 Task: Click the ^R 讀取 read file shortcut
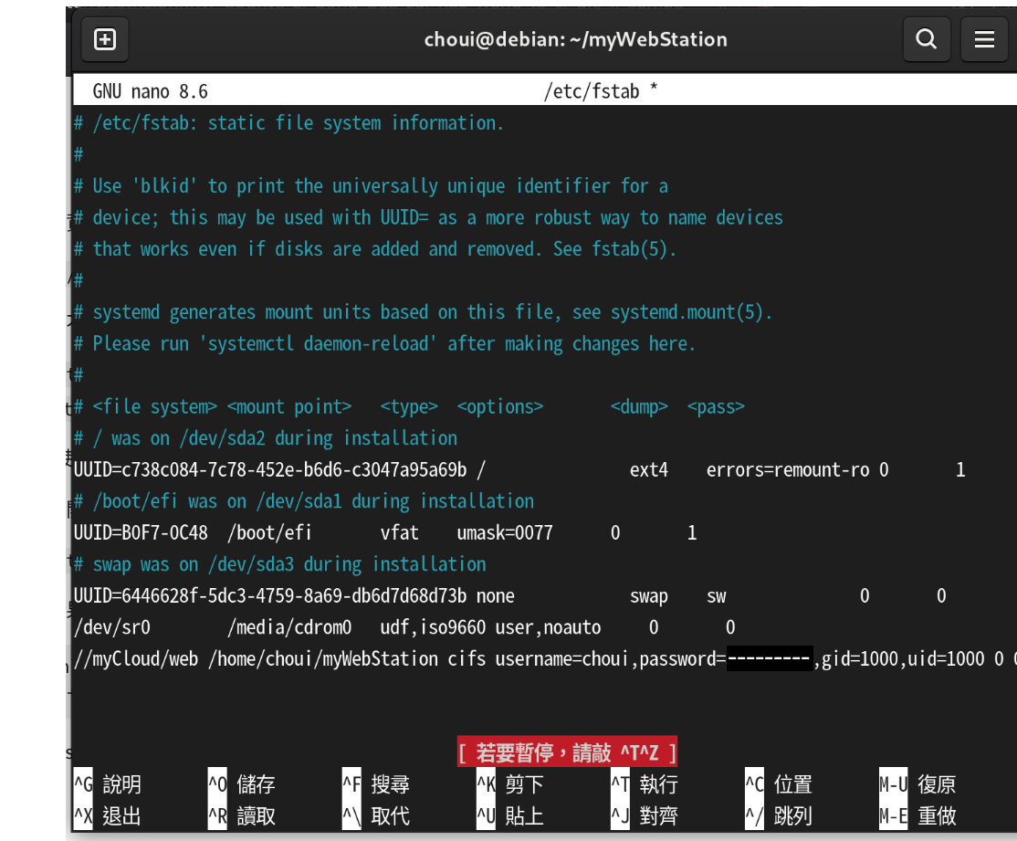pos(243,815)
